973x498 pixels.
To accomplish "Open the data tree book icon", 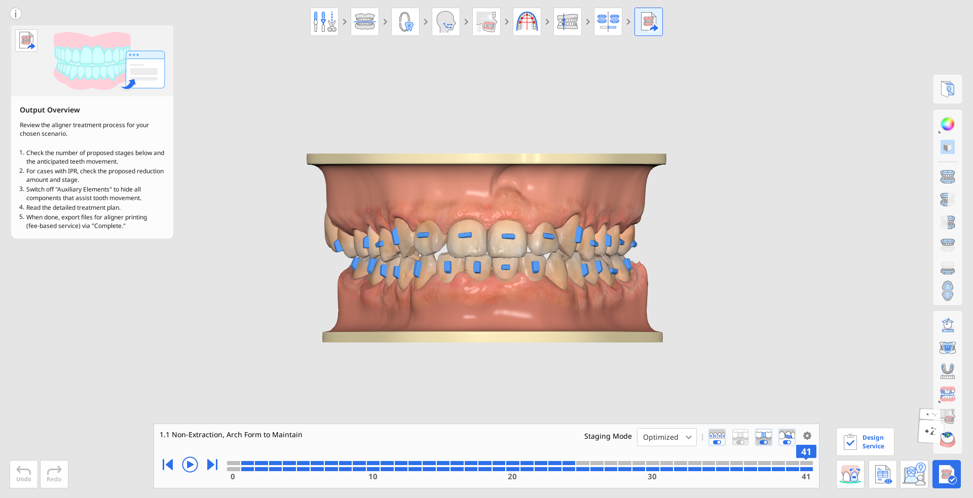I will (947, 89).
